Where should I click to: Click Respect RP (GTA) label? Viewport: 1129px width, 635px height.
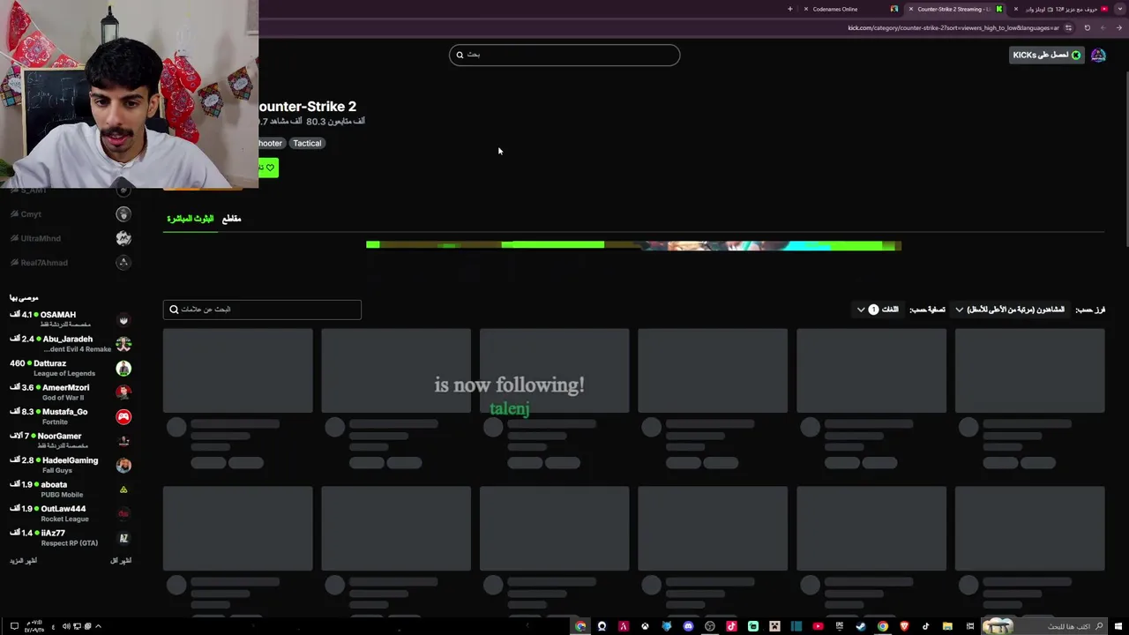[x=69, y=543]
